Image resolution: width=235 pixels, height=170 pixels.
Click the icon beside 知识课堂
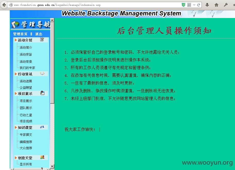coord(42,127)
